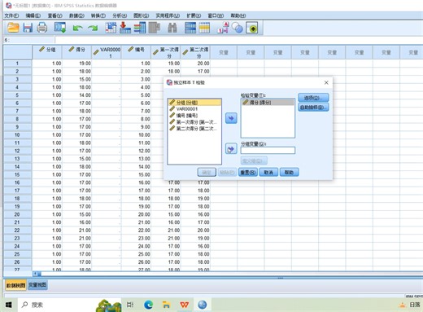Screen dimensions: 423x312
Task: Click the 分组 column header
Action: coord(47,52)
